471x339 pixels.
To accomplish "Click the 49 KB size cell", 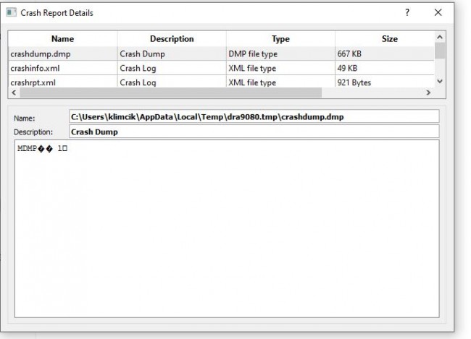I will click(385, 69).
